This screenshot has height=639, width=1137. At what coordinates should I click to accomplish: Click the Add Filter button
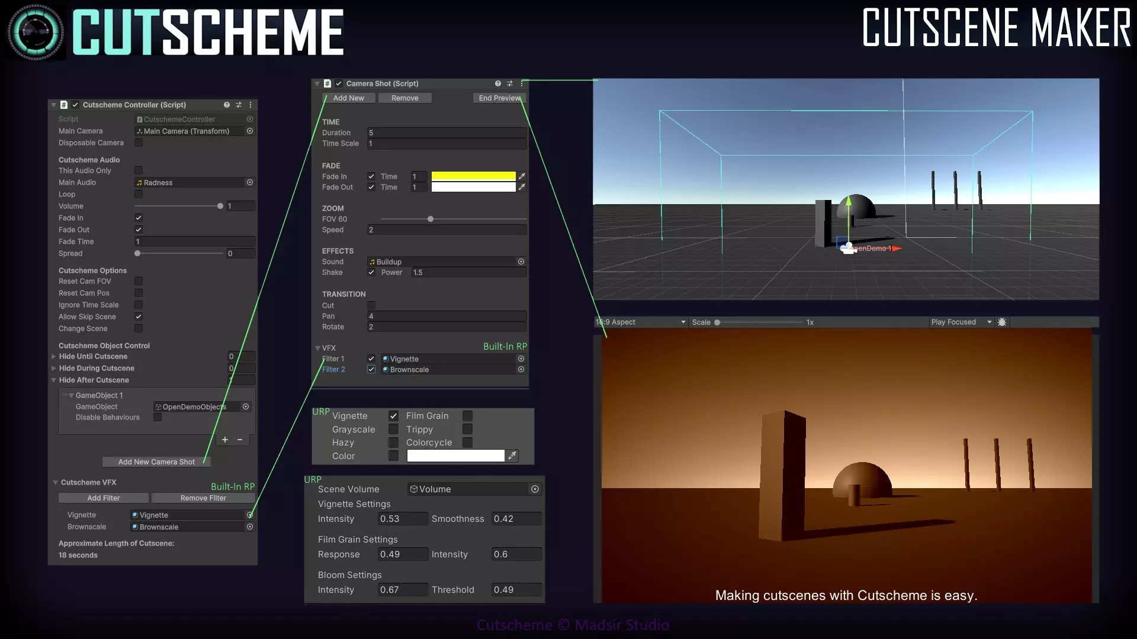coord(104,498)
